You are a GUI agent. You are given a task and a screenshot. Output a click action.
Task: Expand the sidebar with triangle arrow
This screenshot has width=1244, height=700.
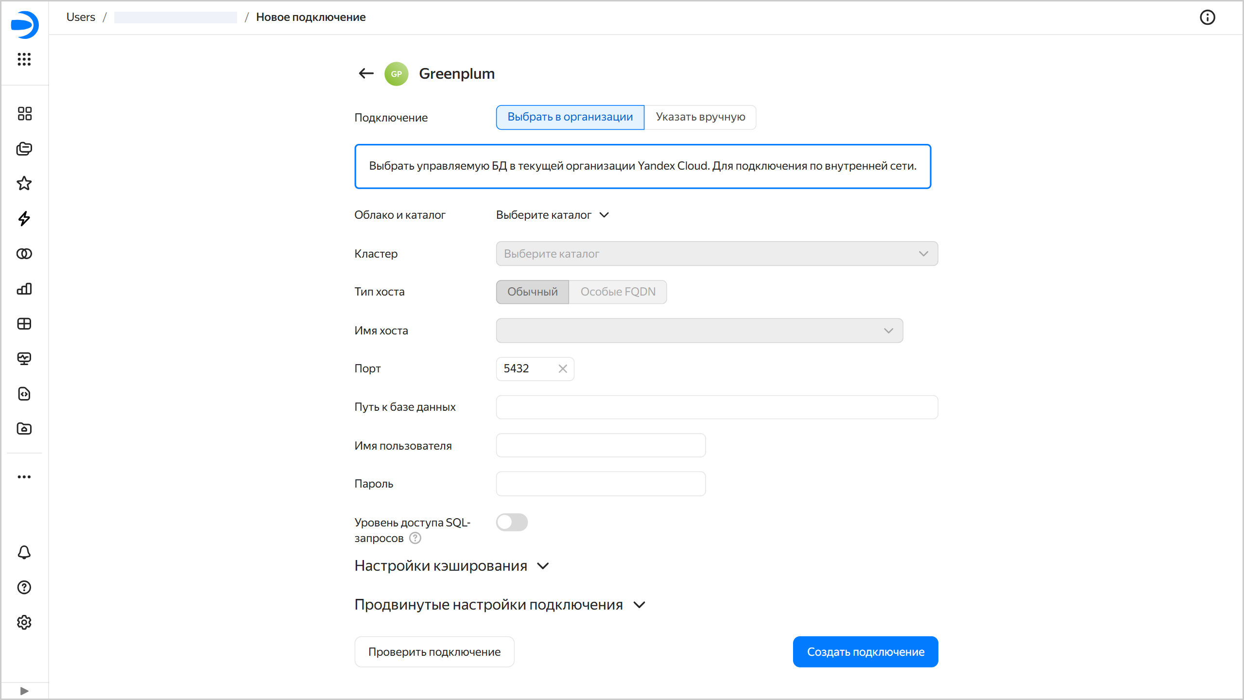click(x=24, y=691)
